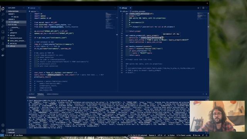Open the Run and Debug view
Image resolution: width=247 pixels, height=139 pixels.
tap(3, 26)
